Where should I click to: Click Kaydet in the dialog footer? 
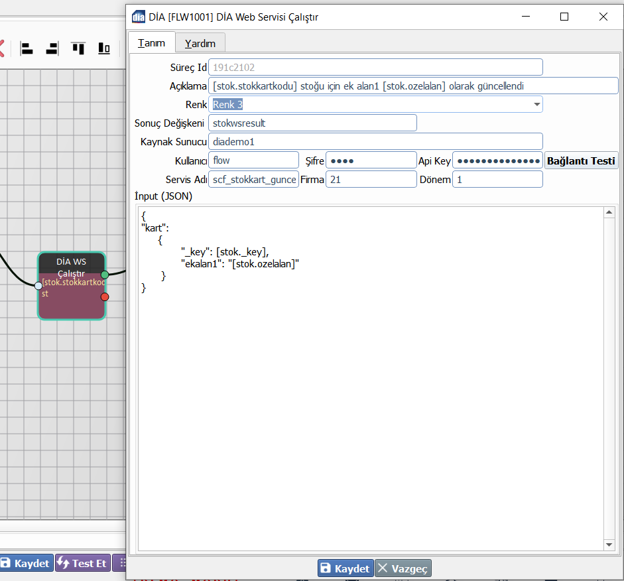(345, 568)
